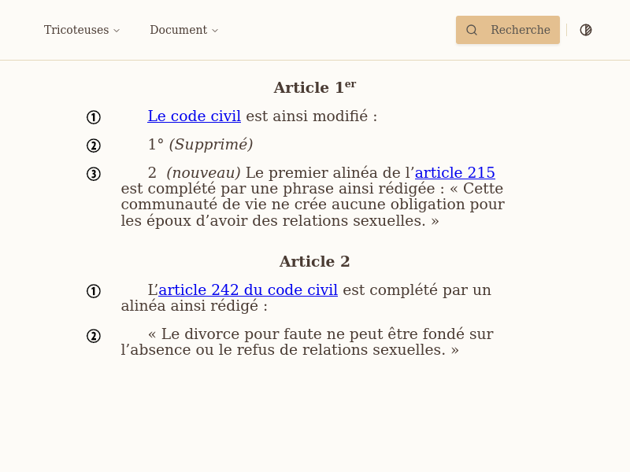Image resolution: width=630 pixels, height=472 pixels.
Task: Select the half-filled theme circle icon
Action: 585,30
